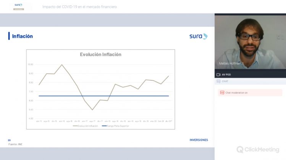Viewport: 286px width, 160px height.
Task: Click the INVERSIONES label on slide footer
Action: pos(199,140)
